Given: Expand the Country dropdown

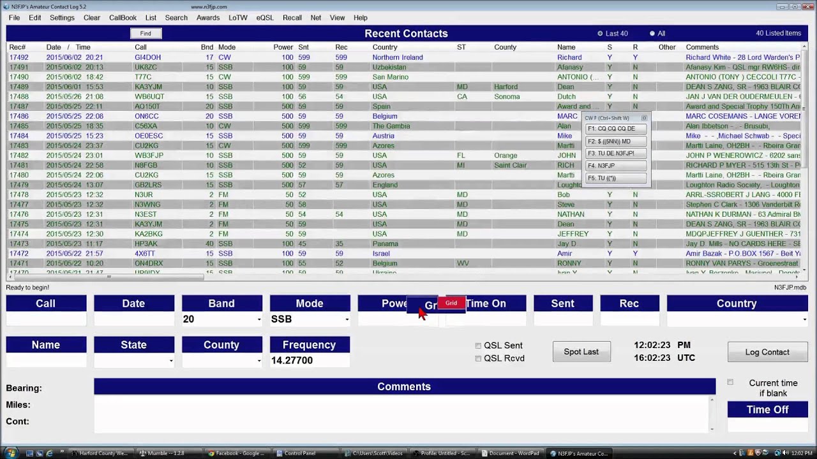Looking at the screenshot, I should click(804, 319).
